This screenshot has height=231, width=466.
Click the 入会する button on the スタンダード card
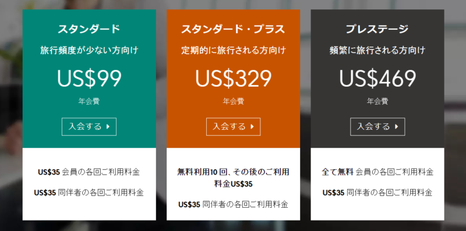tap(89, 127)
